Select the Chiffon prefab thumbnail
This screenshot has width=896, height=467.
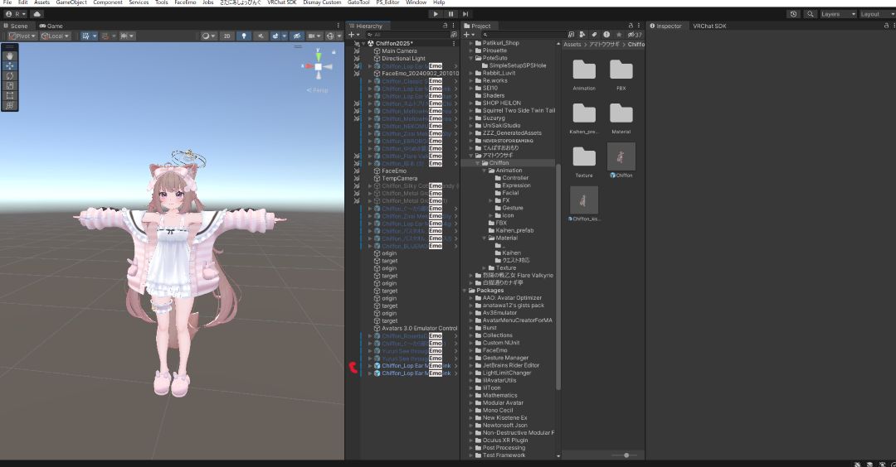click(x=621, y=156)
